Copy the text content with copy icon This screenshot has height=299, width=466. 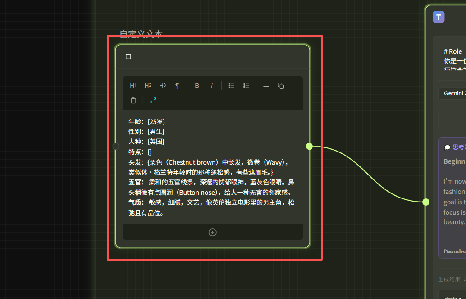281,86
